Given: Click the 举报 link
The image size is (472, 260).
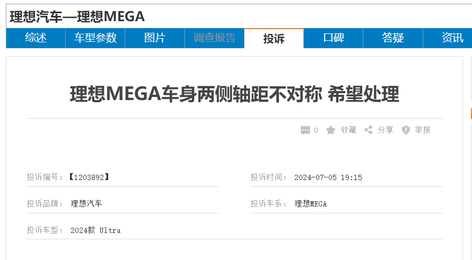Looking at the screenshot, I should pos(422,130).
